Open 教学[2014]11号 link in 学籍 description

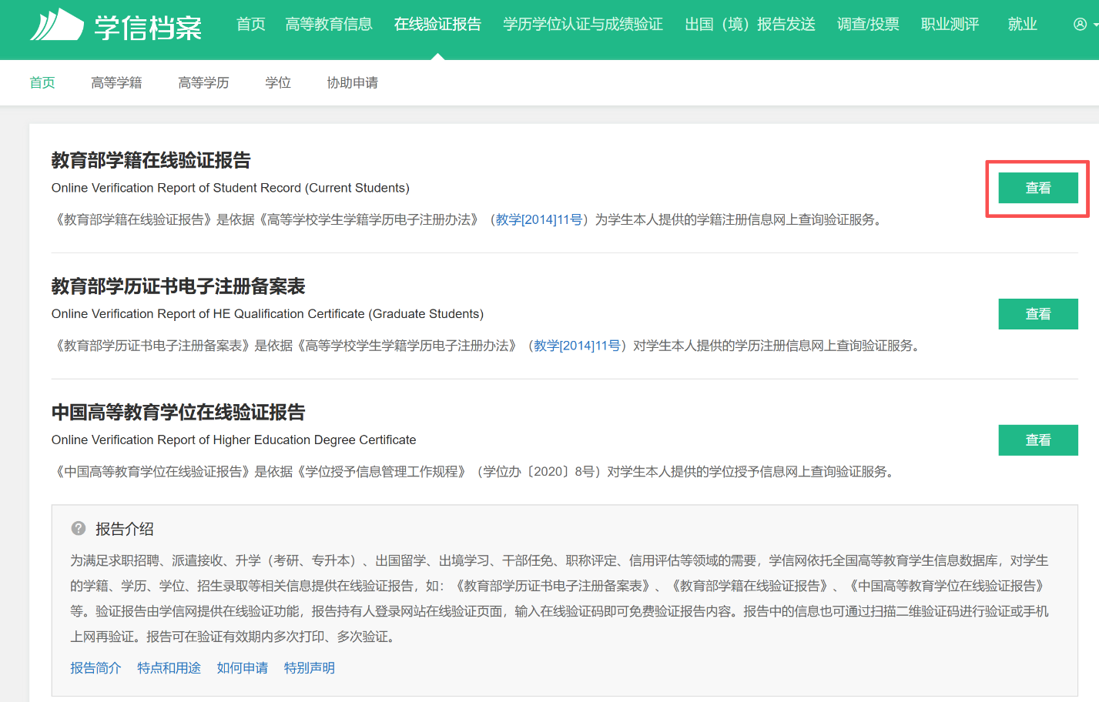pos(539,220)
